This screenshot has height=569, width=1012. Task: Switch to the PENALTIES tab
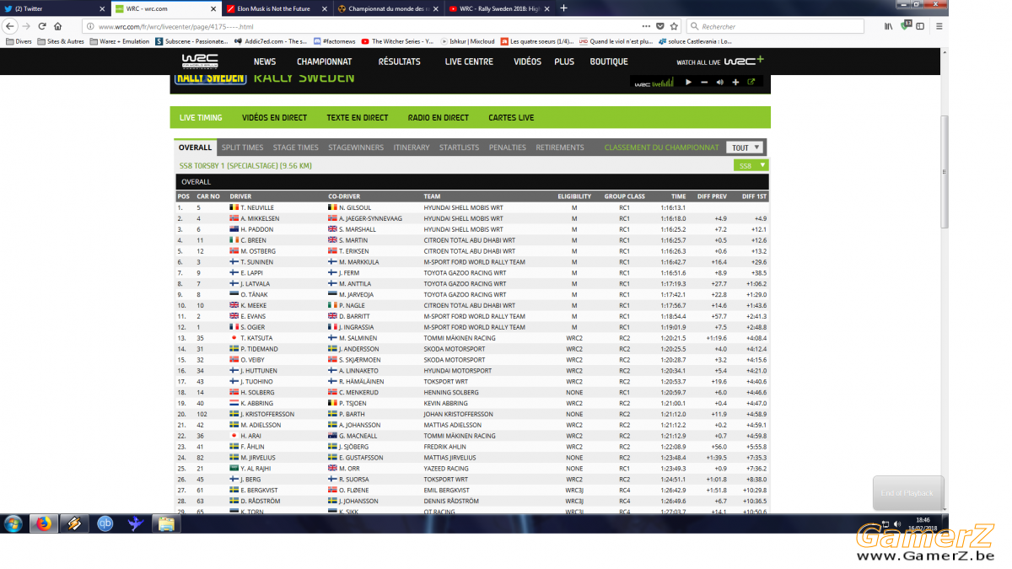[x=508, y=148]
